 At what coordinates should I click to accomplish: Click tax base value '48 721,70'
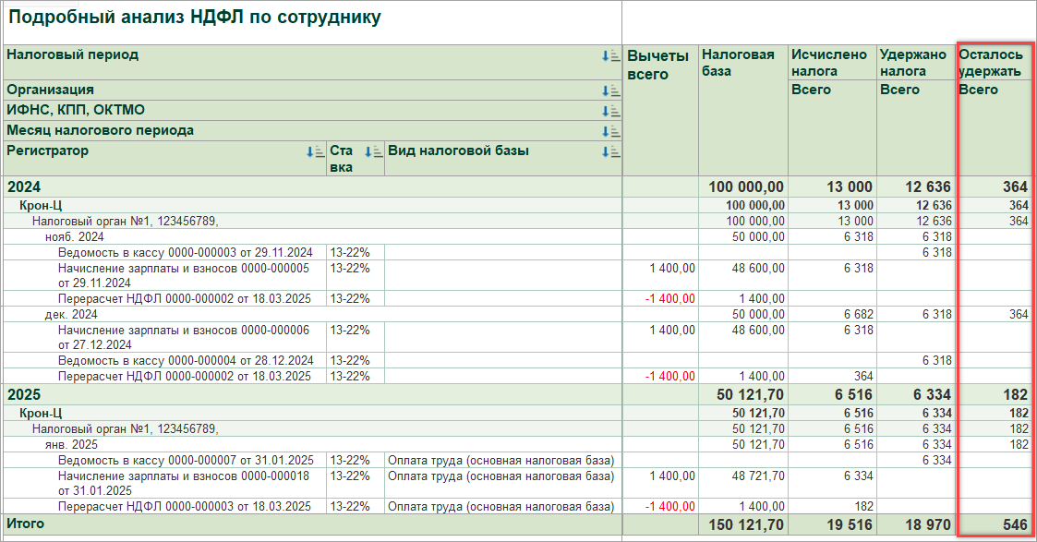tap(758, 476)
